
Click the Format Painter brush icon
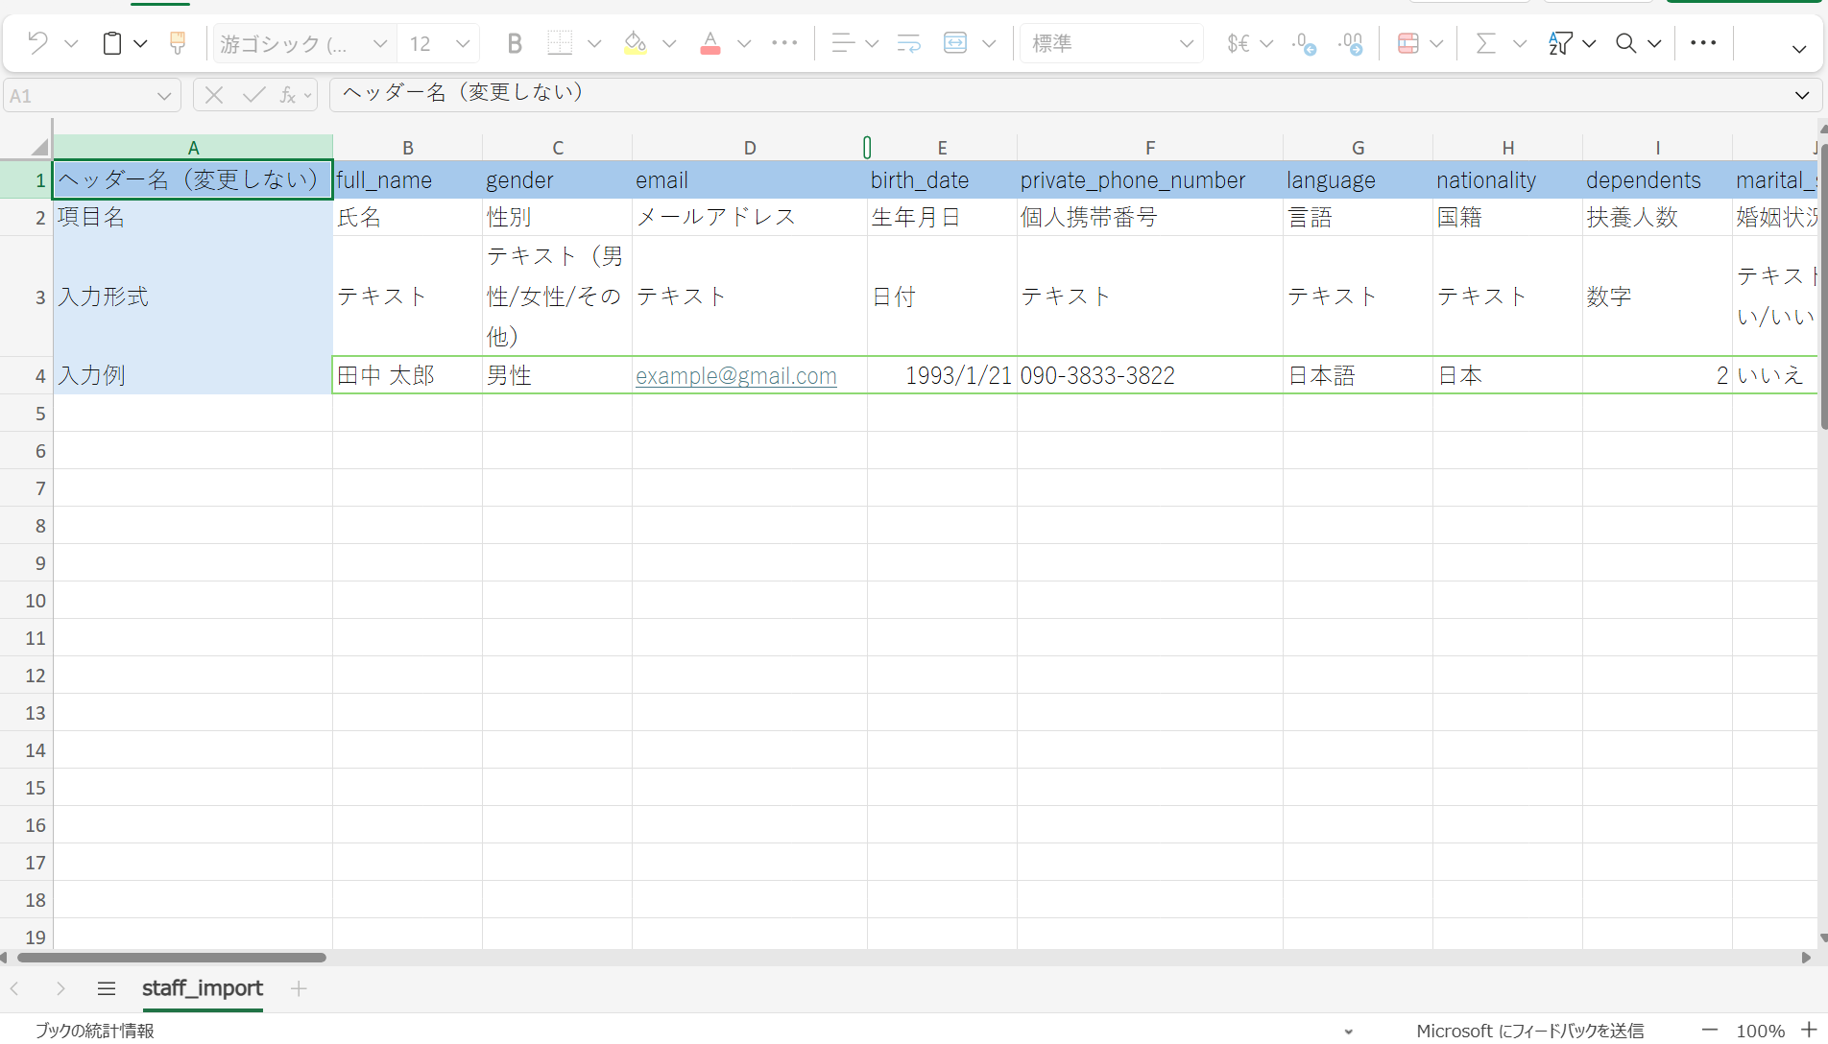(x=178, y=43)
